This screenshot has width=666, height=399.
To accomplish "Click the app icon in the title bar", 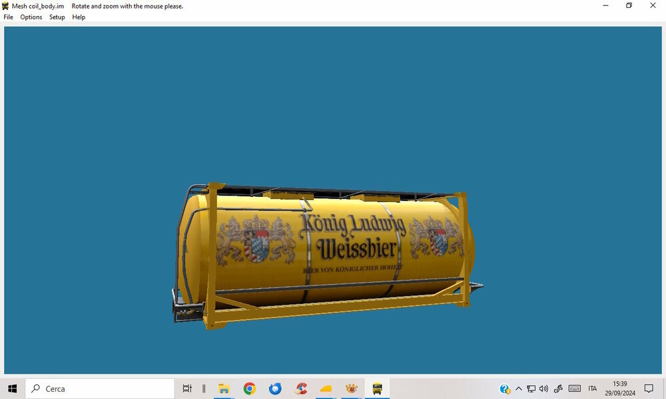I will coord(5,6).
